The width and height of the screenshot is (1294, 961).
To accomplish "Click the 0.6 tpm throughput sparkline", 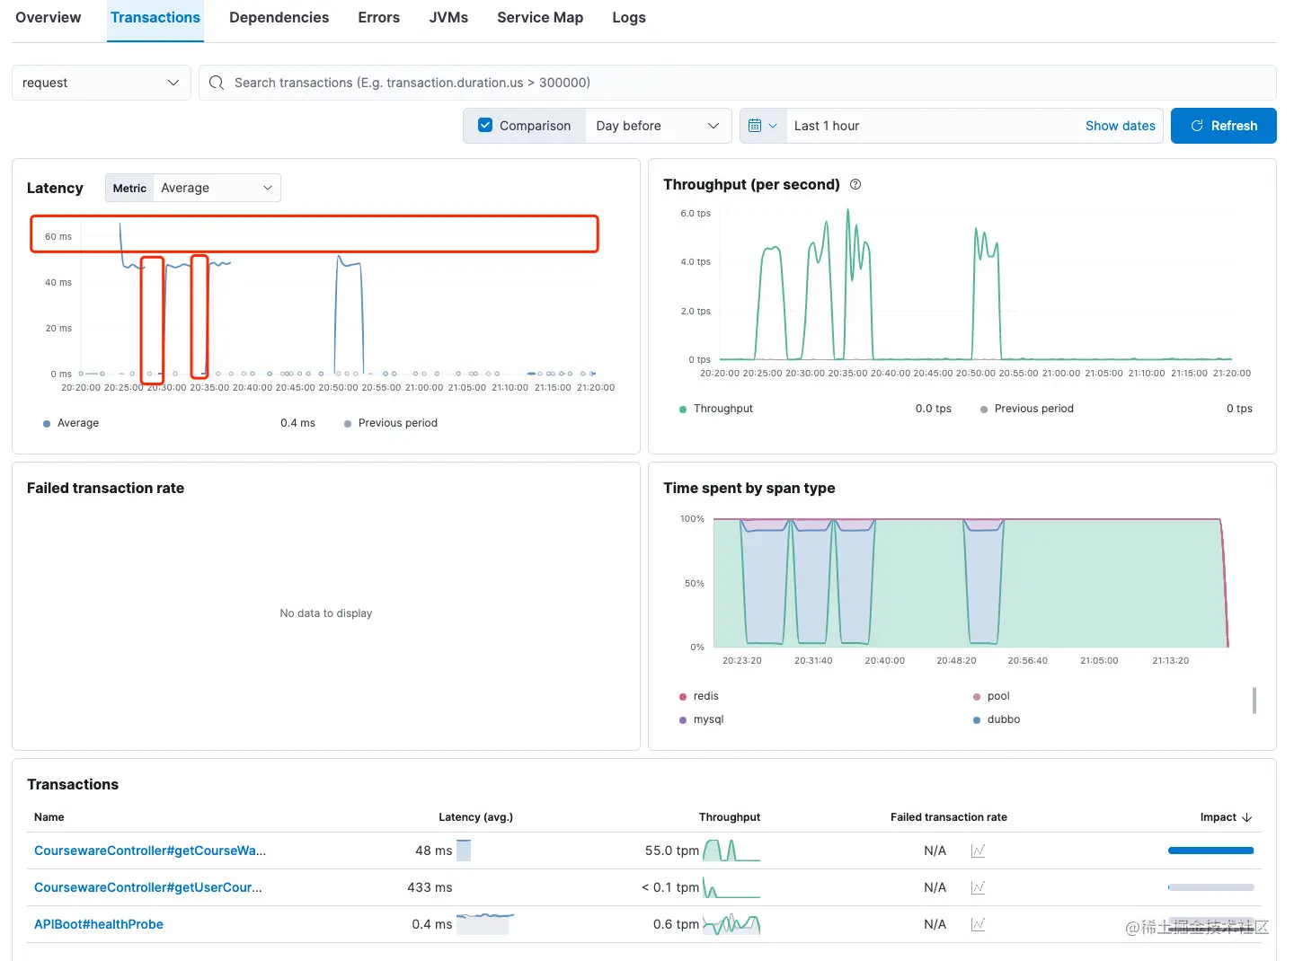I will point(731,924).
